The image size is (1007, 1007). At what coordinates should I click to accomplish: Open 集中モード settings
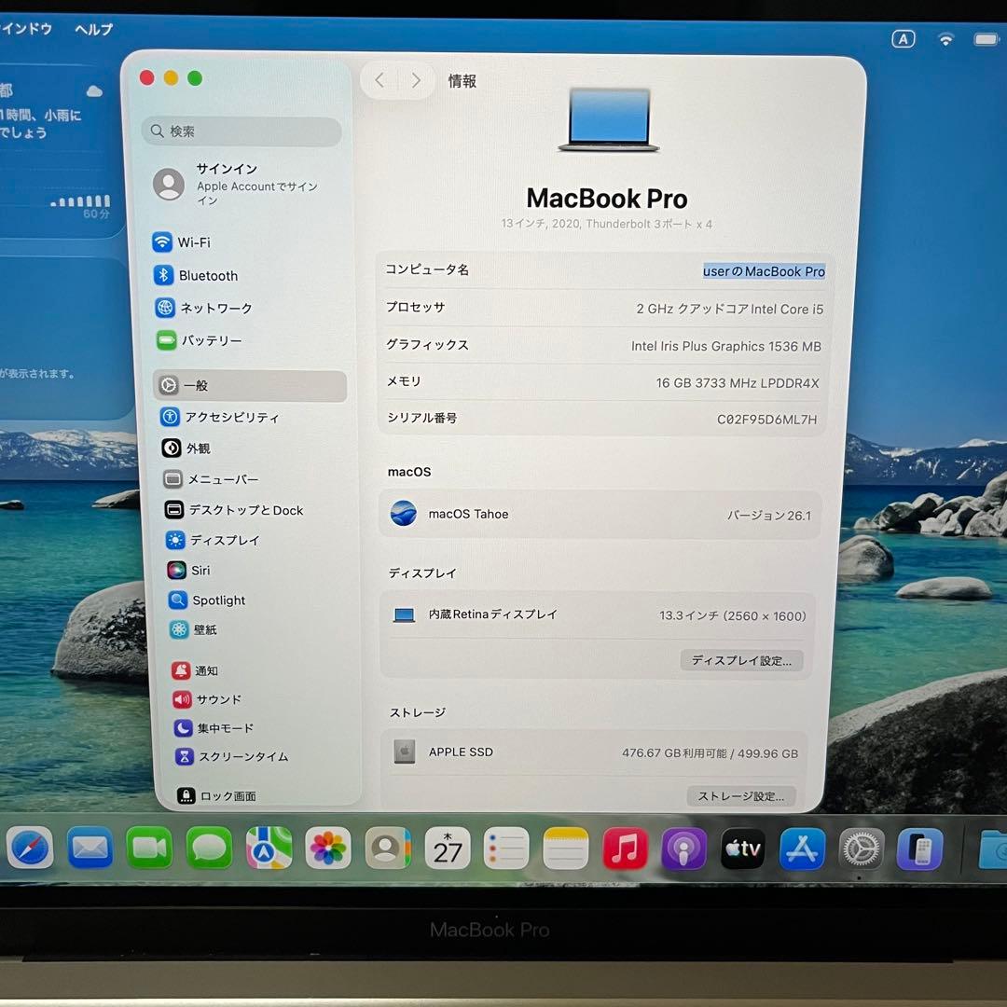[214, 728]
